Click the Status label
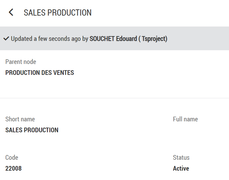Viewport: 229px width, 180px height. (x=181, y=158)
